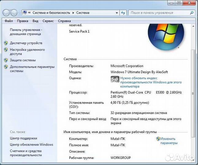
Task: Click '32-разрядная операционная система' text
Action: coord(139,113)
